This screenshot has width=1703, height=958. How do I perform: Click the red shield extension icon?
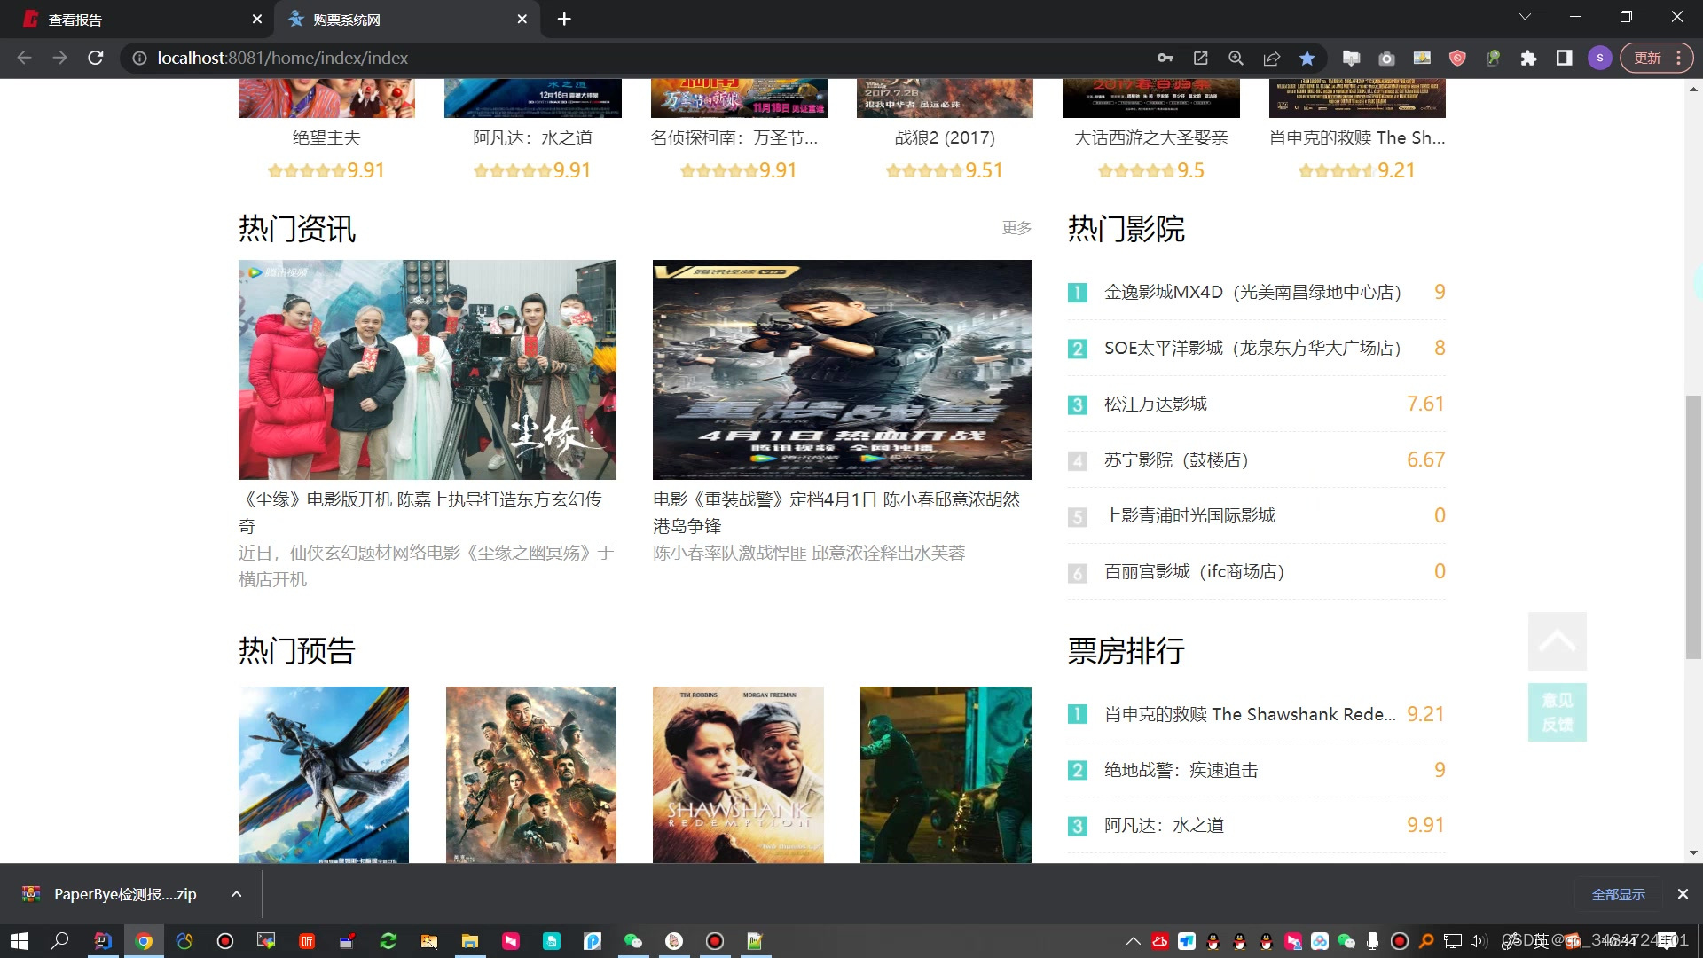[1457, 58]
